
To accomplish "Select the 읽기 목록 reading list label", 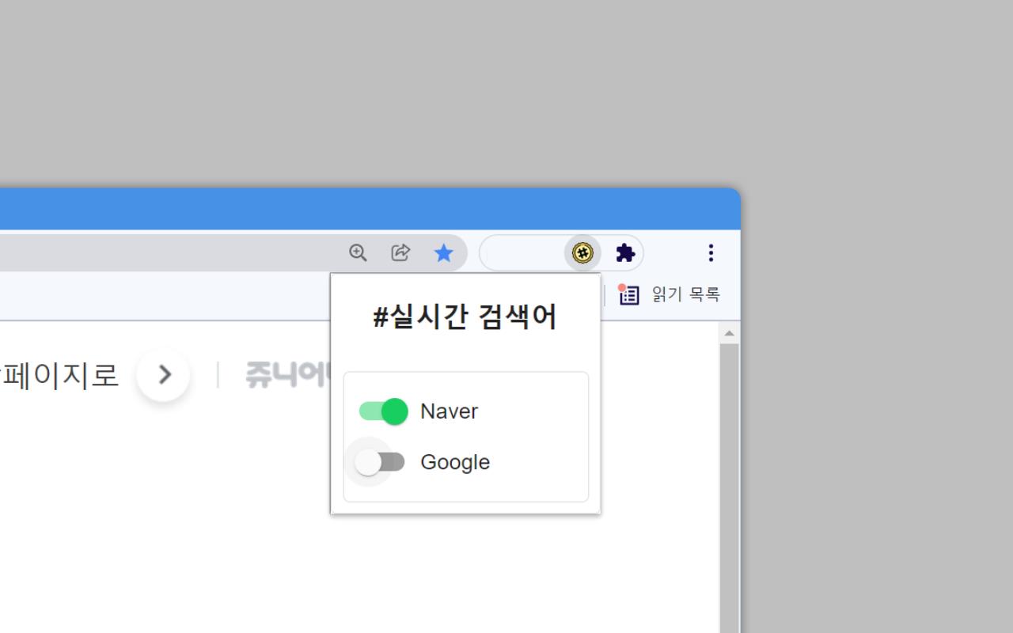I will [685, 294].
